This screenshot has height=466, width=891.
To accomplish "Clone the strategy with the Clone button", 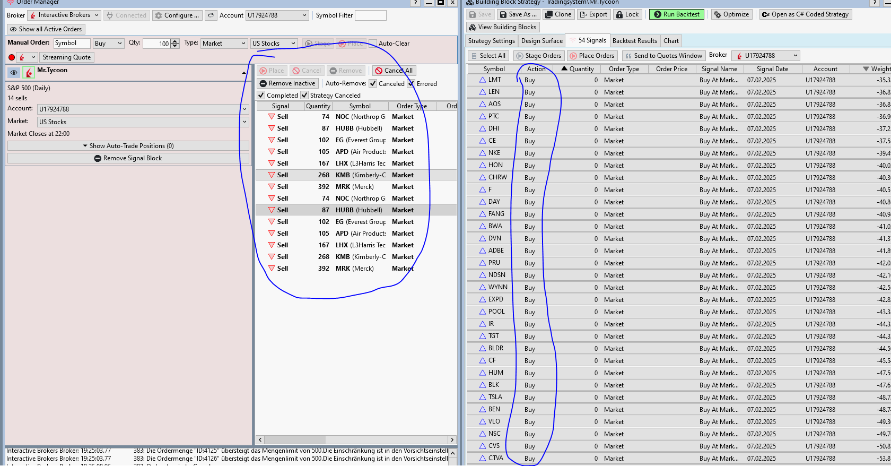I will click(x=558, y=14).
